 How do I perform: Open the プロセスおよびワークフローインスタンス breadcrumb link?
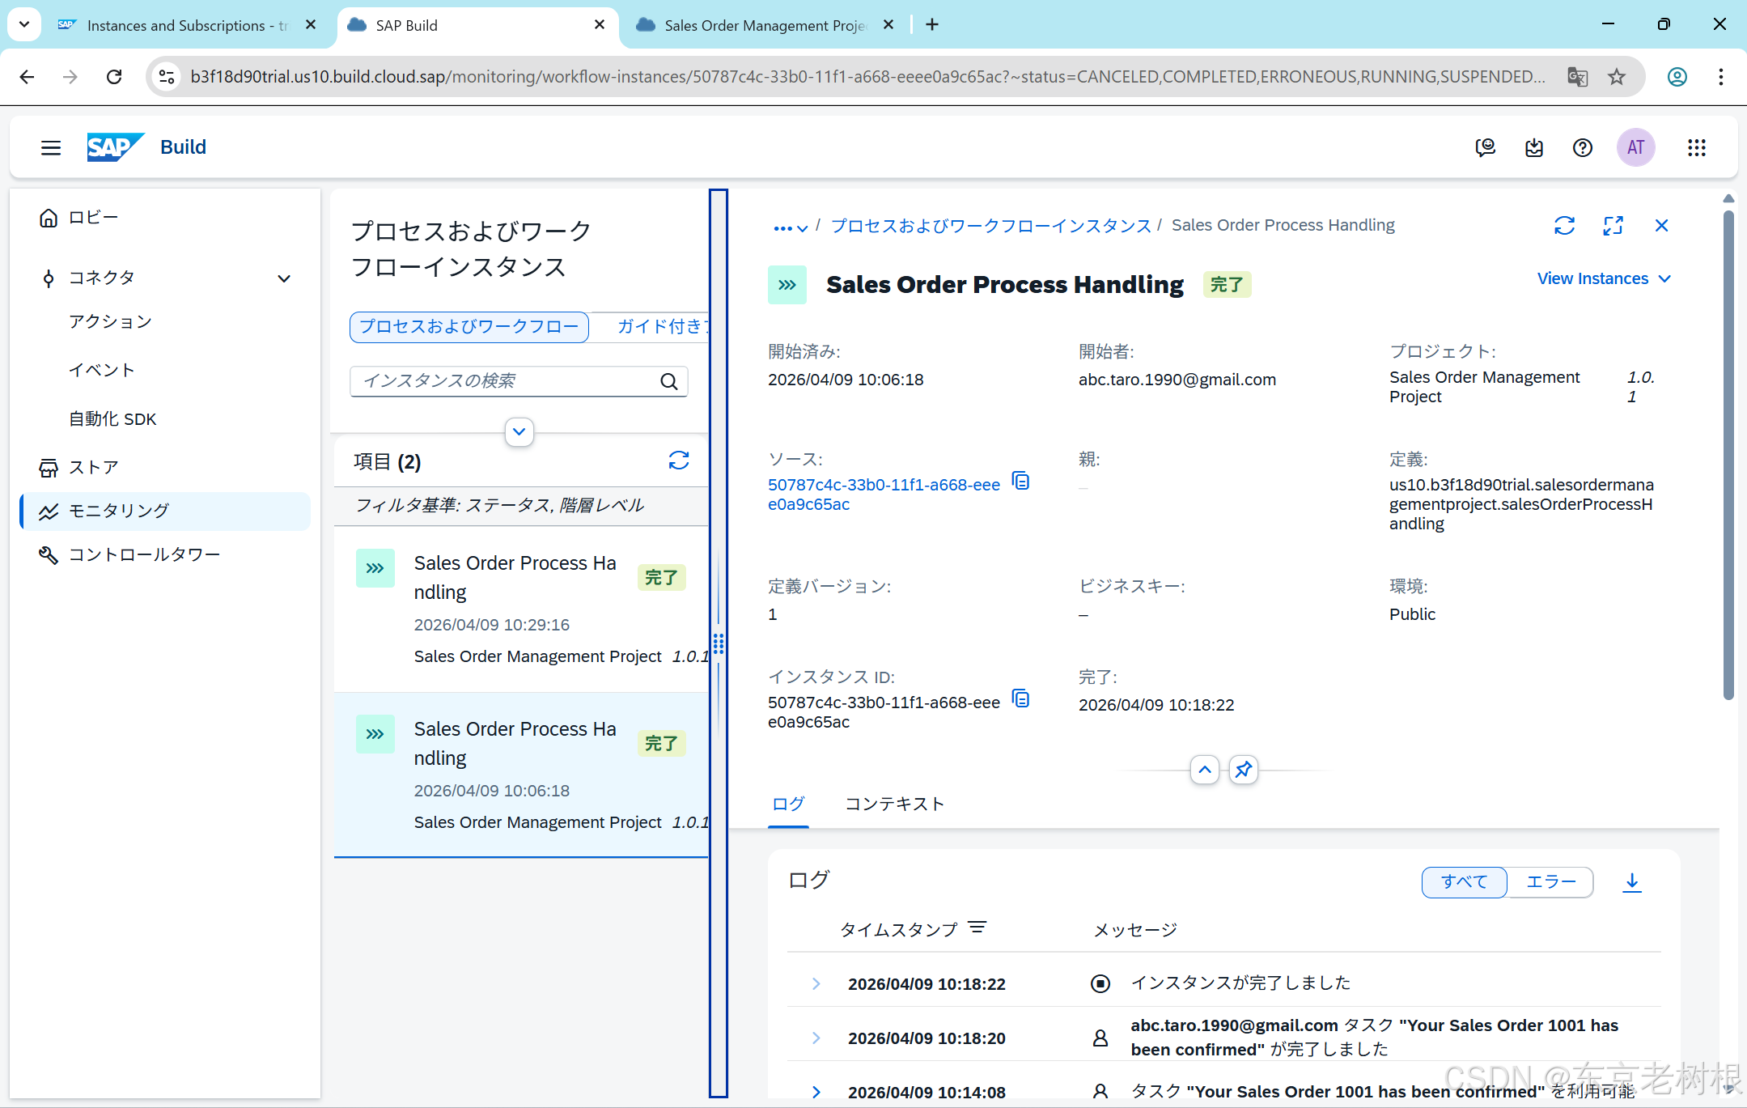click(x=990, y=226)
